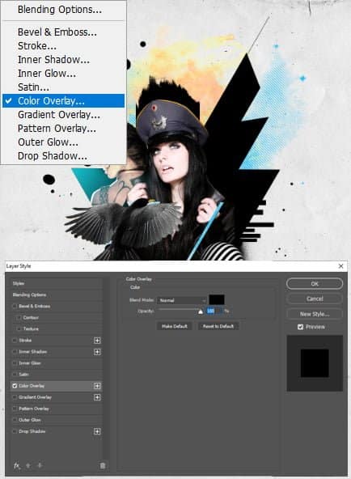This screenshot has width=351, height=479.
Task: Open the fx effects menu icon
Action: [17, 465]
